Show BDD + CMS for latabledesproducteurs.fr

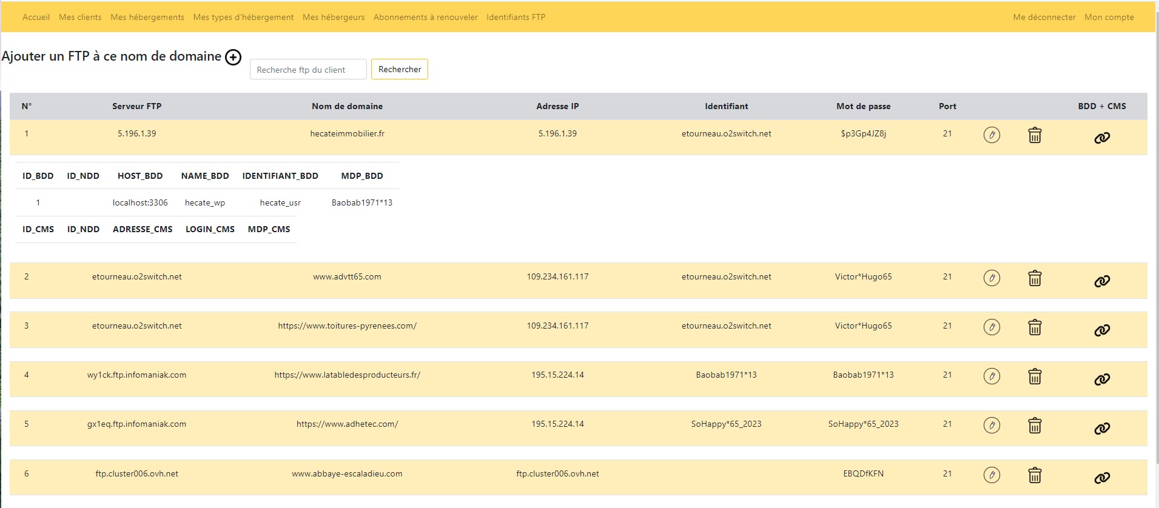[1102, 379]
